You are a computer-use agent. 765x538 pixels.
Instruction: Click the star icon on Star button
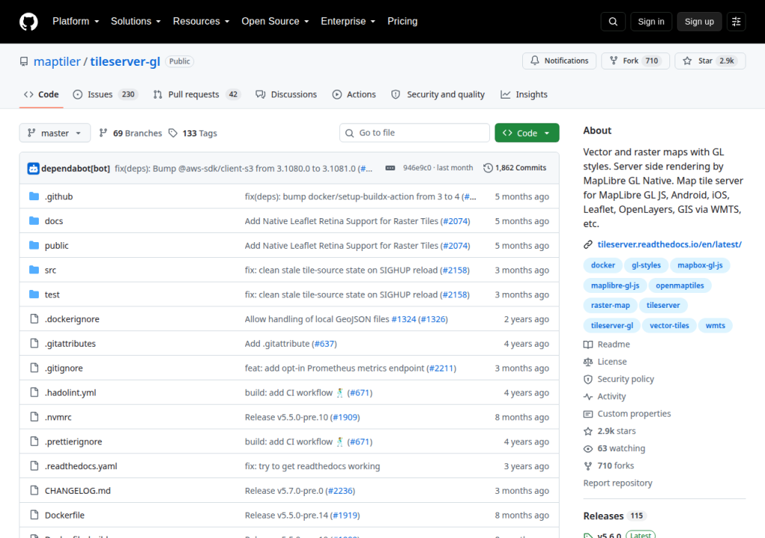pos(687,61)
